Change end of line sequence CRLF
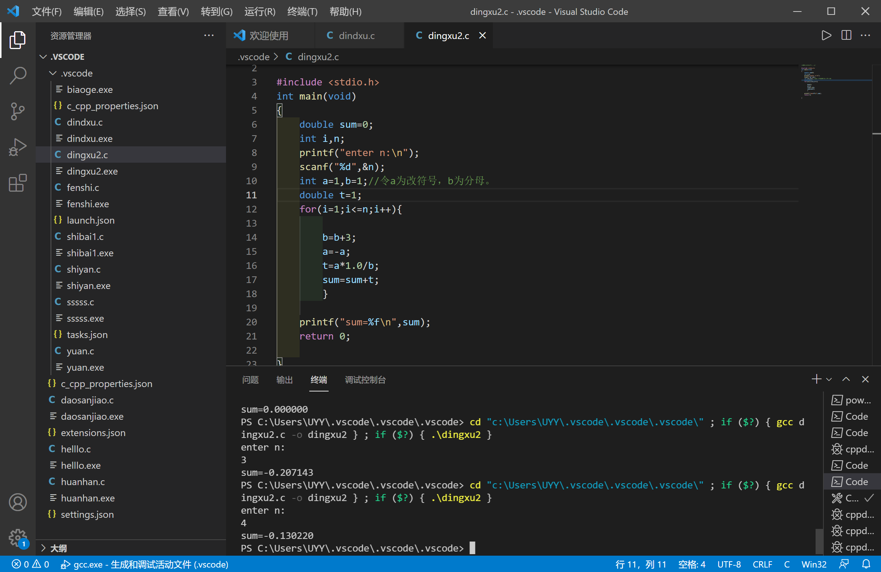This screenshot has height=572, width=881. 762,564
